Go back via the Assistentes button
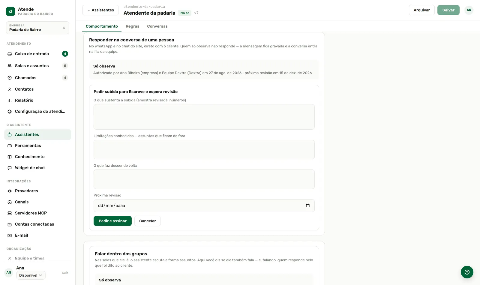 pyautogui.click(x=100, y=10)
